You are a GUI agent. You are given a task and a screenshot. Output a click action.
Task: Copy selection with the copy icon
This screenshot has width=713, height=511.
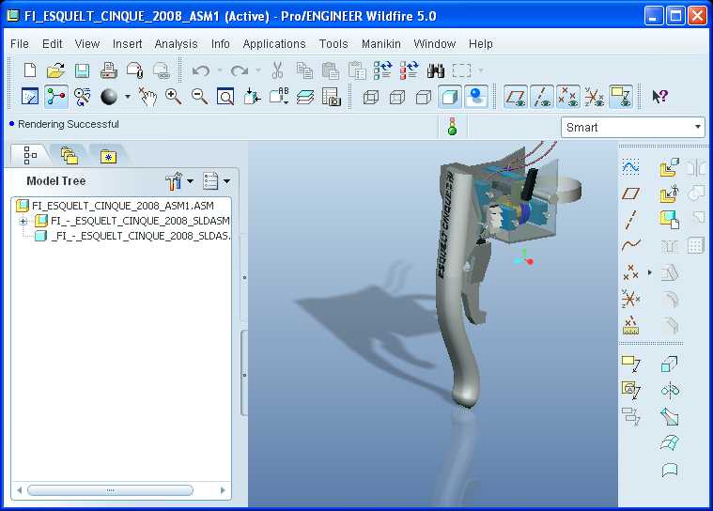tap(304, 70)
